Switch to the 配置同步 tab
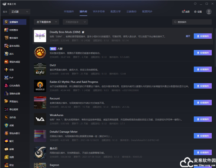This screenshot has height=168, width=216. (147, 12)
